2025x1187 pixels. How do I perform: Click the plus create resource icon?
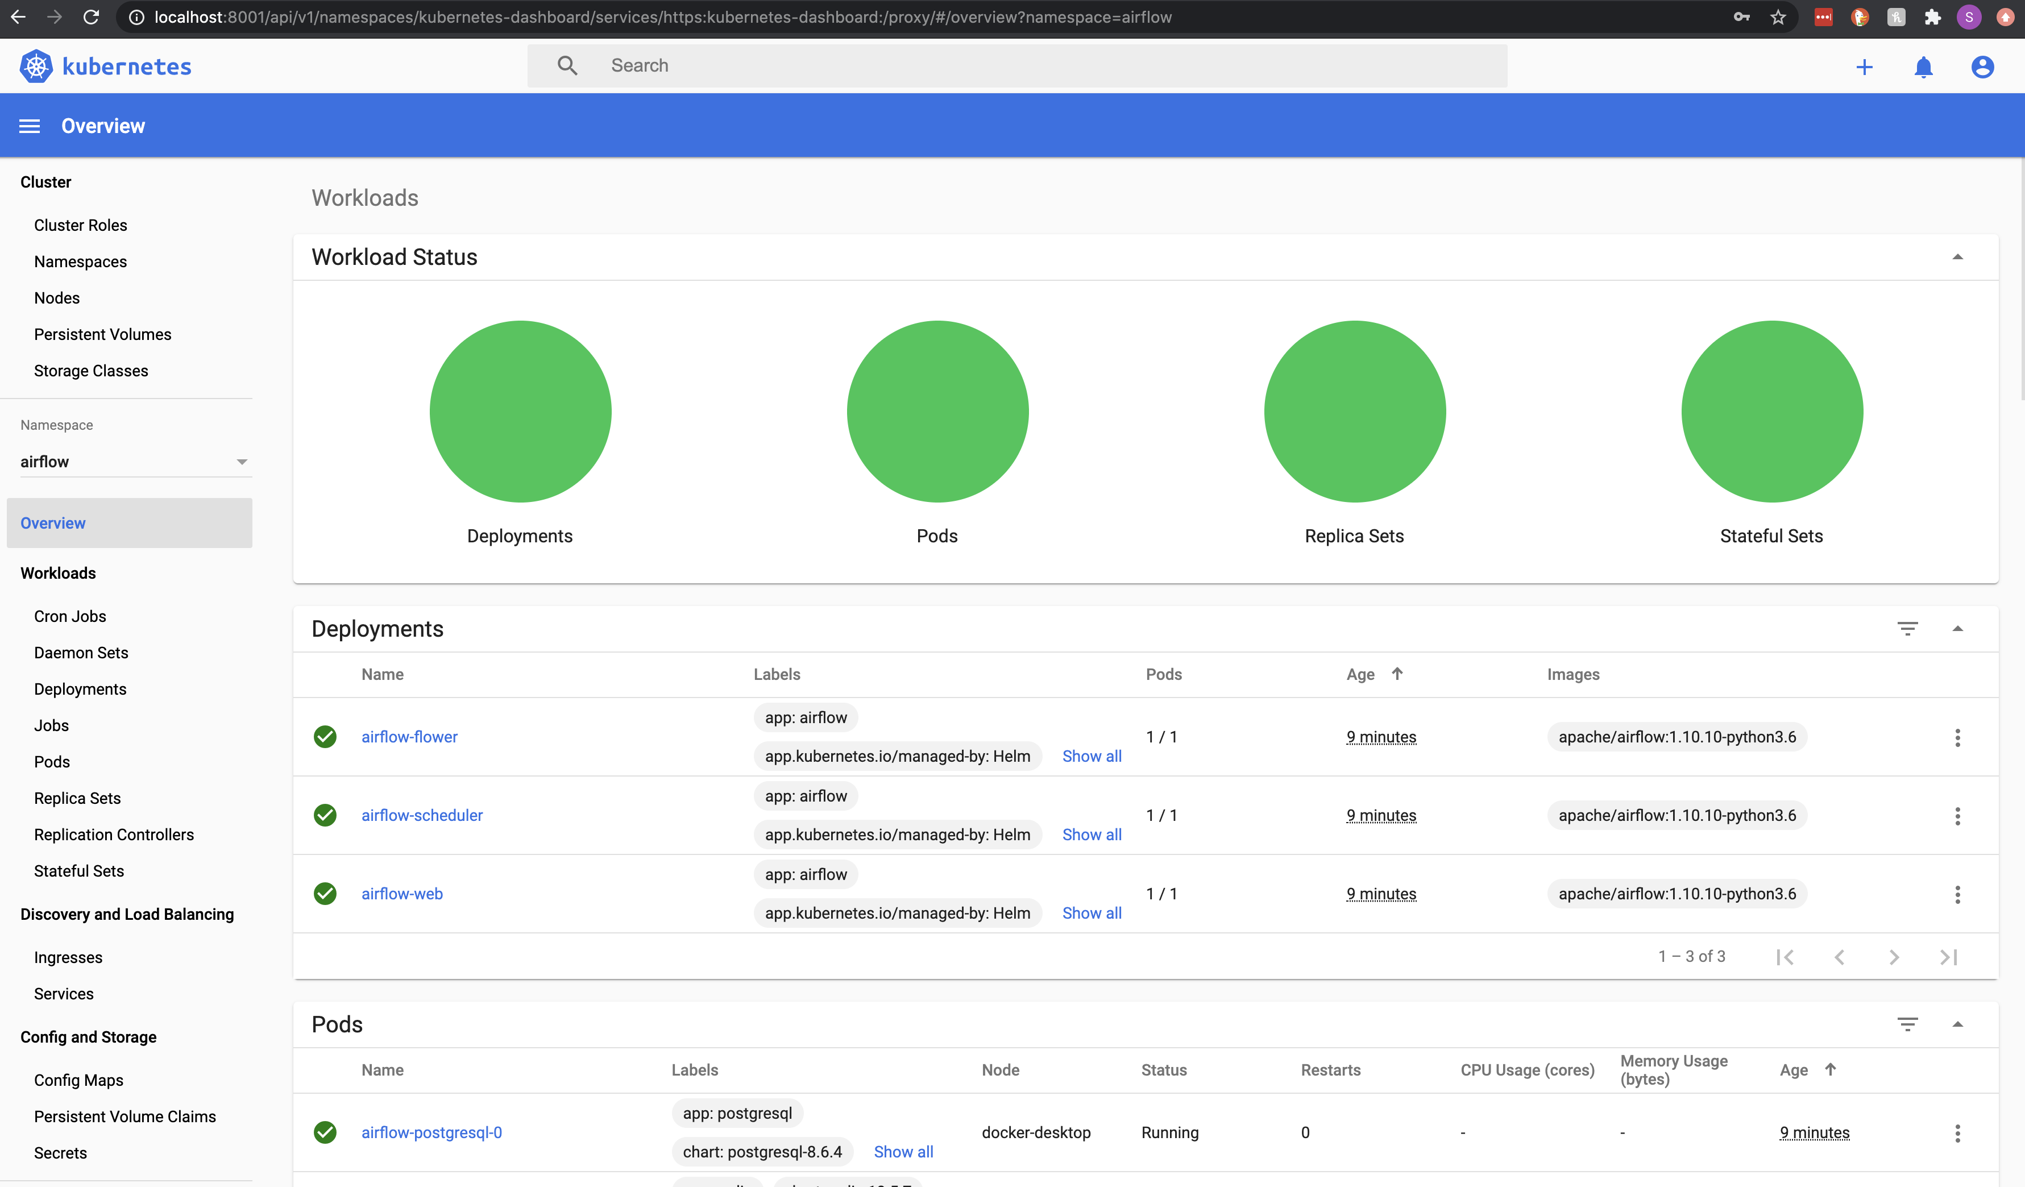[x=1864, y=67]
